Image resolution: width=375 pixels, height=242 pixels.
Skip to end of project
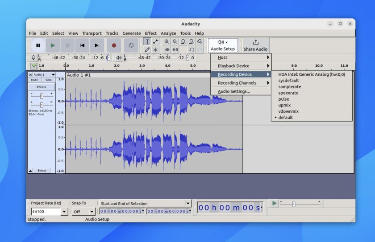point(97,45)
